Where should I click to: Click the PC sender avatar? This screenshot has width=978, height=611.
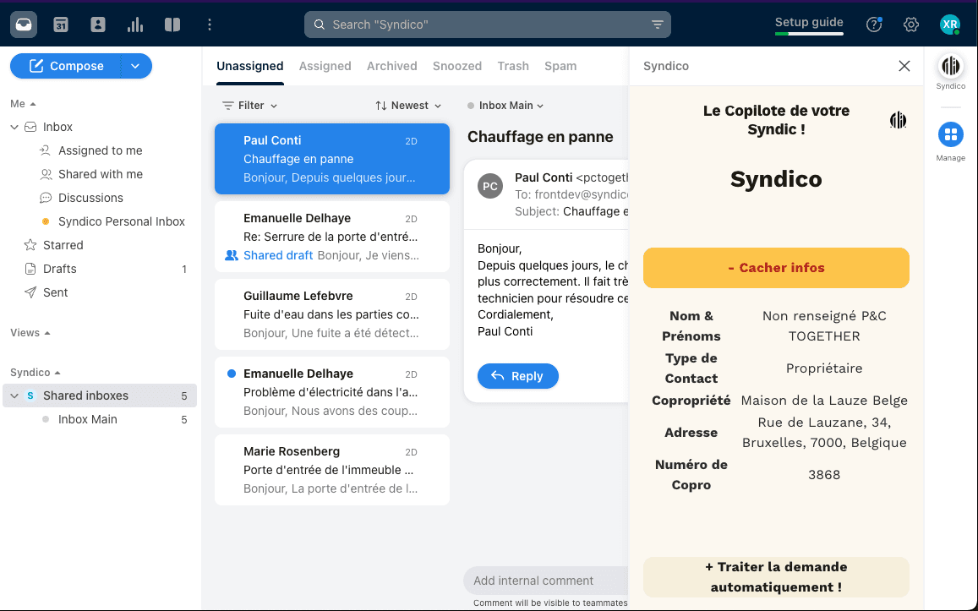coord(490,186)
